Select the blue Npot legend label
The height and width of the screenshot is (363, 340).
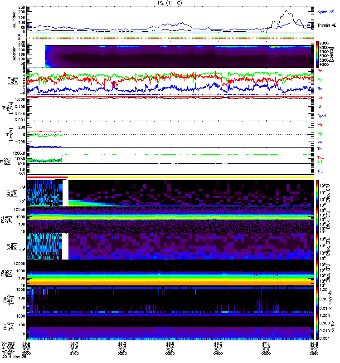point(322,116)
